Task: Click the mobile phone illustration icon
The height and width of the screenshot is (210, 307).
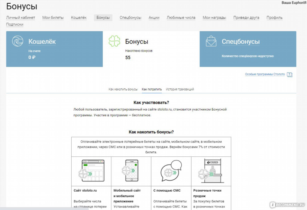Action: [130, 171]
